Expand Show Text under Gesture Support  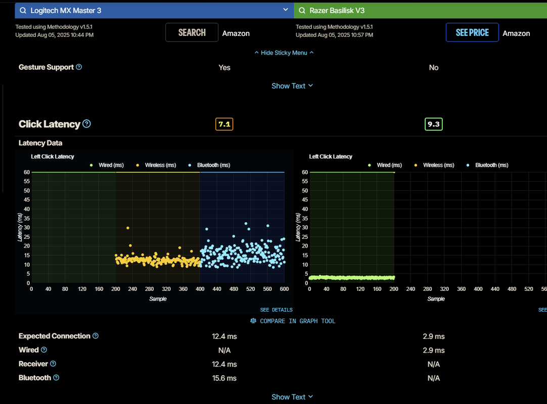tap(292, 86)
